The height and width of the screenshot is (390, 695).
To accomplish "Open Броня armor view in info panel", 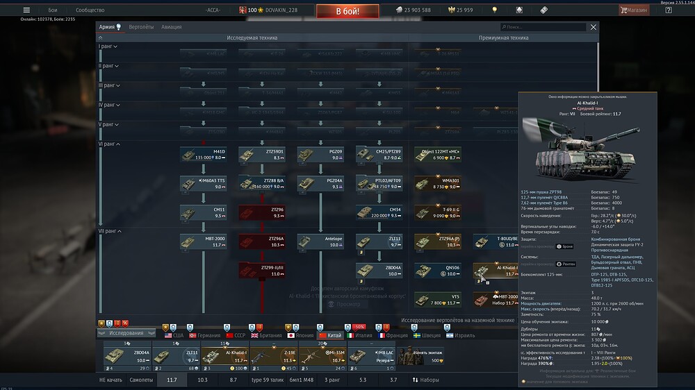I will (564, 246).
